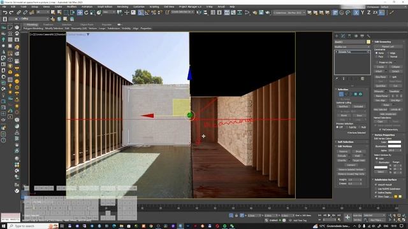Click Configure Modifier Sets icon
This screenshot has height=229, width=408.
pos(363,79)
